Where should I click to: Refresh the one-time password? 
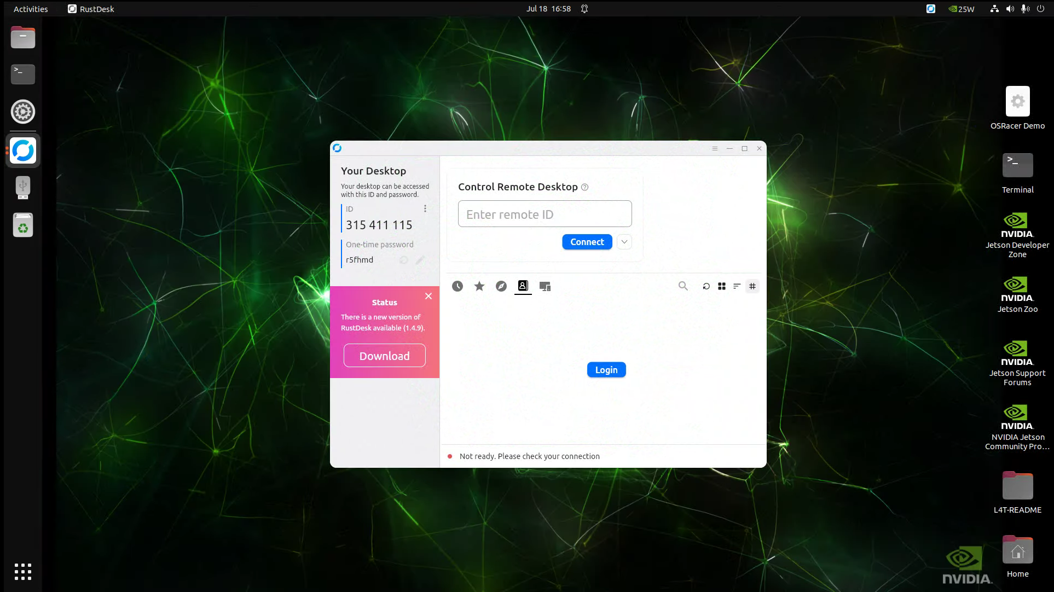click(404, 260)
